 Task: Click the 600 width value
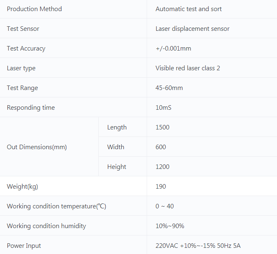click(x=161, y=147)
